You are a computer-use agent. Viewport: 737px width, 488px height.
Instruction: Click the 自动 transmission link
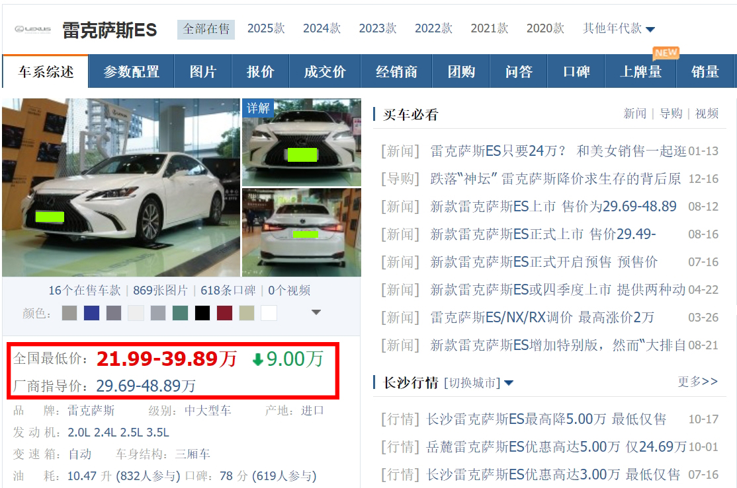(x=79, y=454)
